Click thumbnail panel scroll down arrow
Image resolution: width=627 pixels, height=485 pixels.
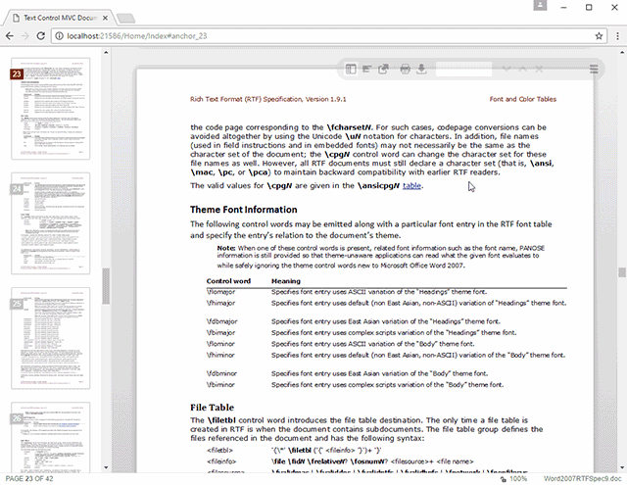click(x=106, y=467)
